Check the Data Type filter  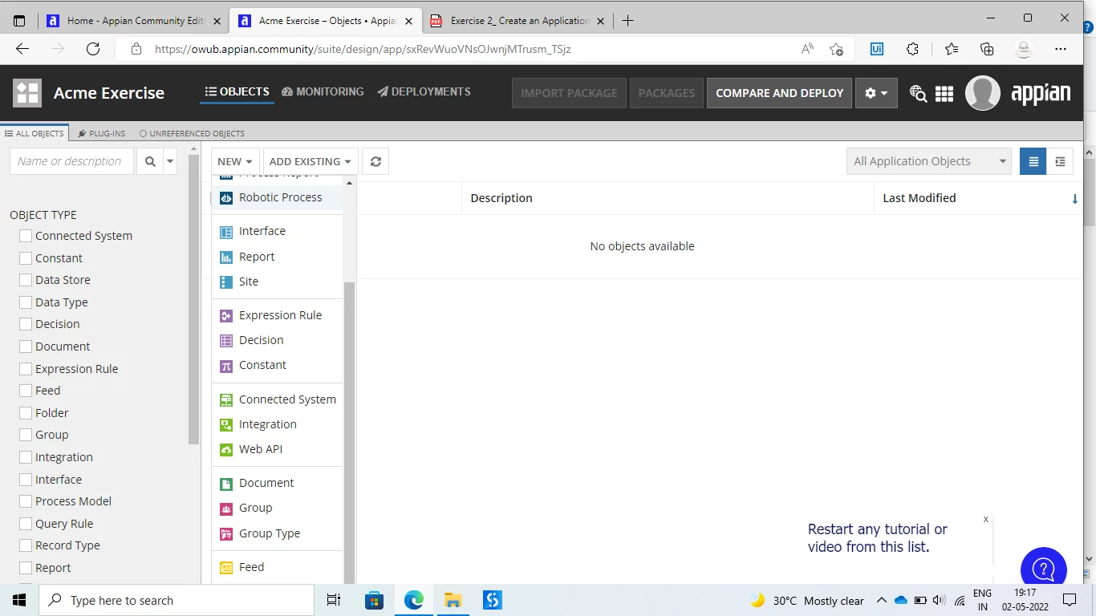(x=26, y=302)
